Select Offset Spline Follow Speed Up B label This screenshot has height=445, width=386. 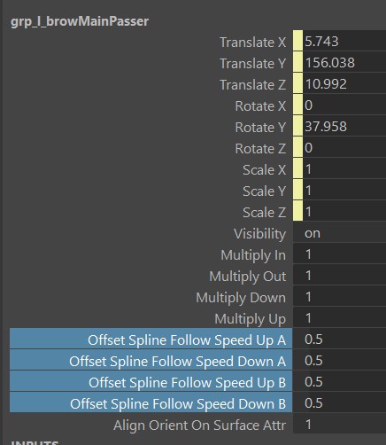[x=187, y=383]
